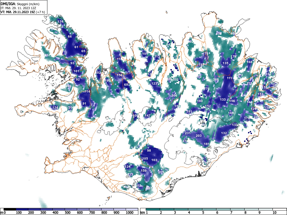Click the 'km 1' label of the legend
Screen dimensions: 287x215
(x=144, y=213)
